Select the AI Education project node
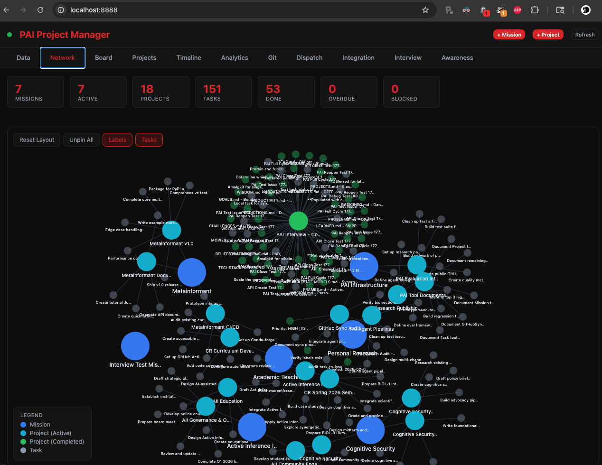Image resolution: width=602 pixels, height=465 pixels. coord(227,388)
